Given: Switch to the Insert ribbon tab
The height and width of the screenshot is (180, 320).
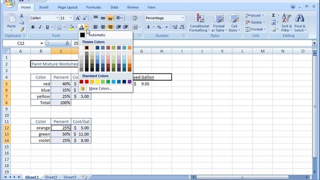Looking at the screenshot, I should point(43,7).
